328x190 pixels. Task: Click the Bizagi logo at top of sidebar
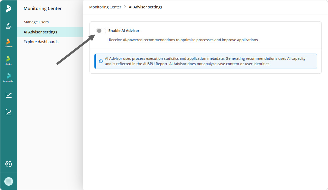coord(9,8)
